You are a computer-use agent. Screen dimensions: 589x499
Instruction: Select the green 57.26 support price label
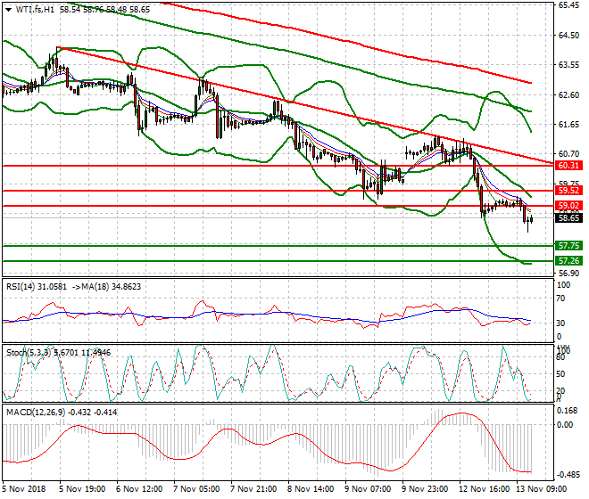pyautogui.click(x=568, y=261)
